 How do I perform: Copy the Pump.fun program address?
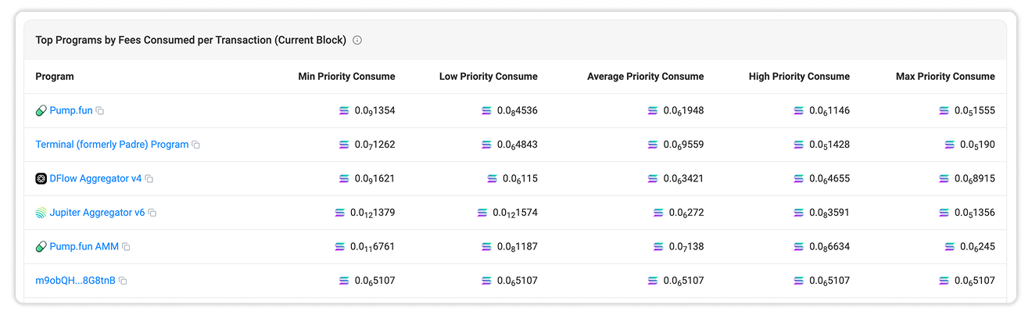(x=100, y=111)
